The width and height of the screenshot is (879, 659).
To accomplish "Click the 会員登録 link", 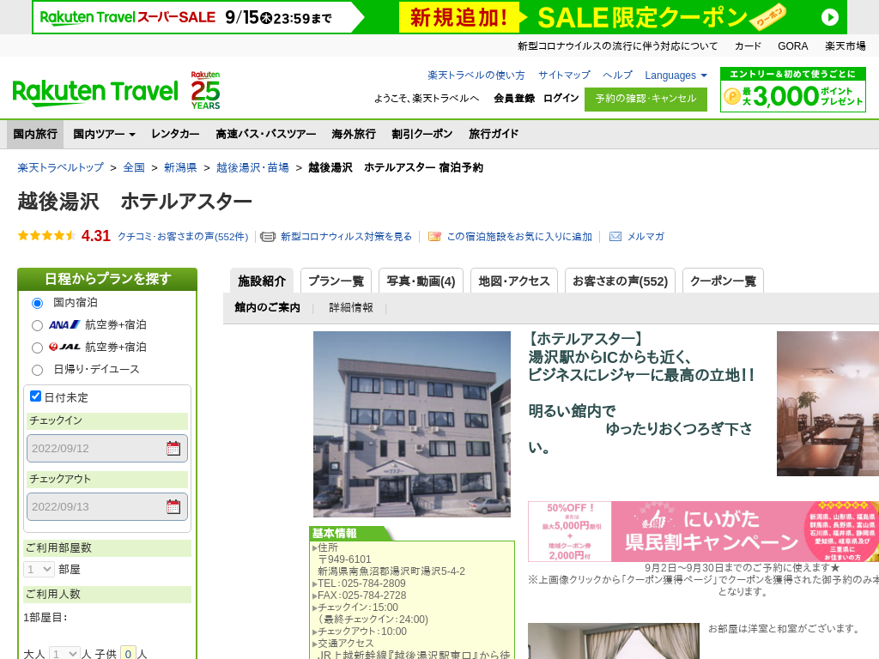I will pyautogui.click(x=514, y=98).
